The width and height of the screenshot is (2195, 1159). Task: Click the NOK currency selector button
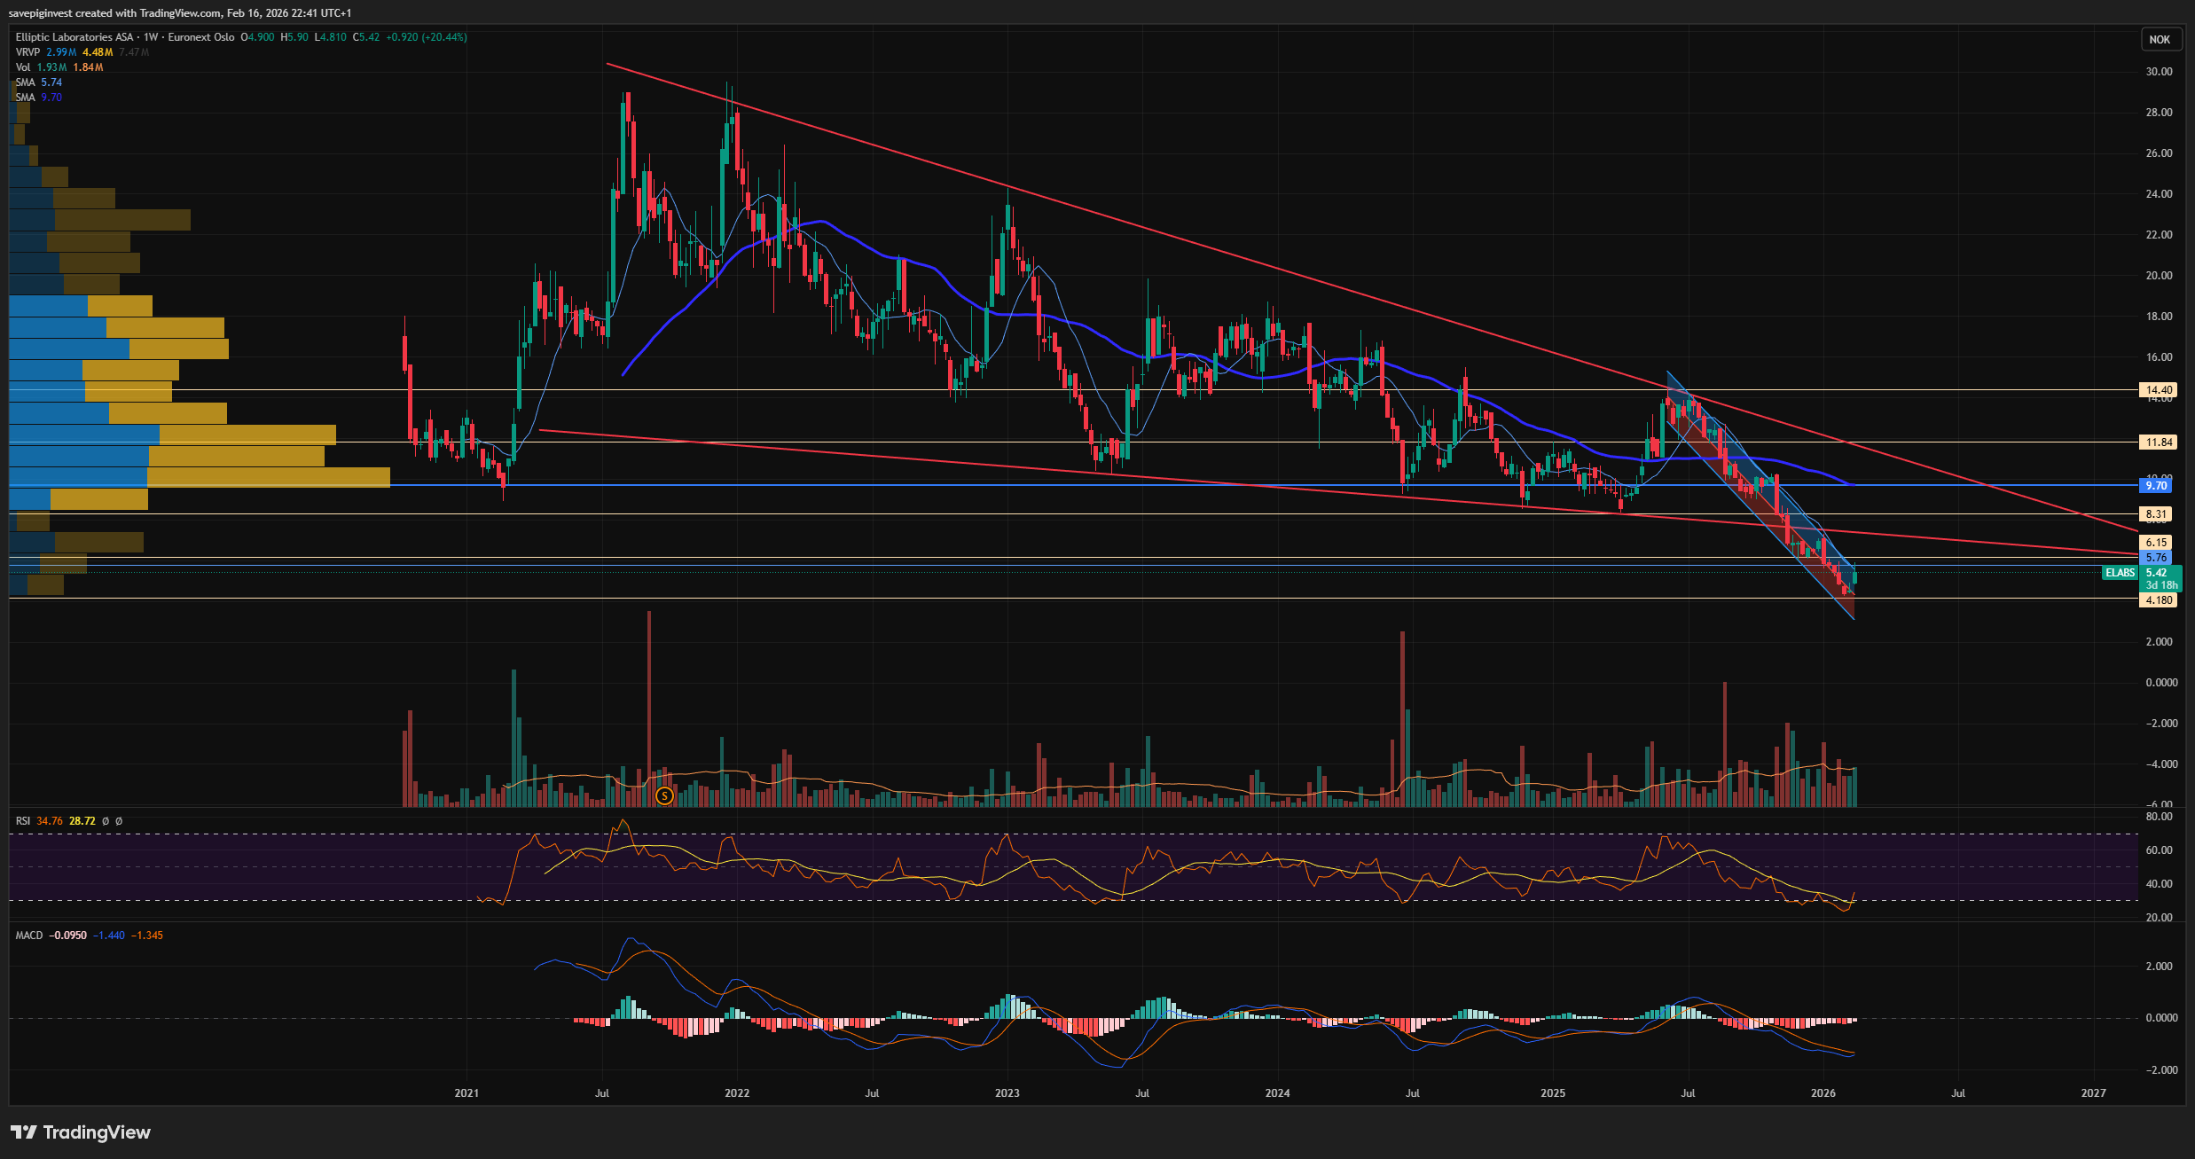(x=2160, y=39)
